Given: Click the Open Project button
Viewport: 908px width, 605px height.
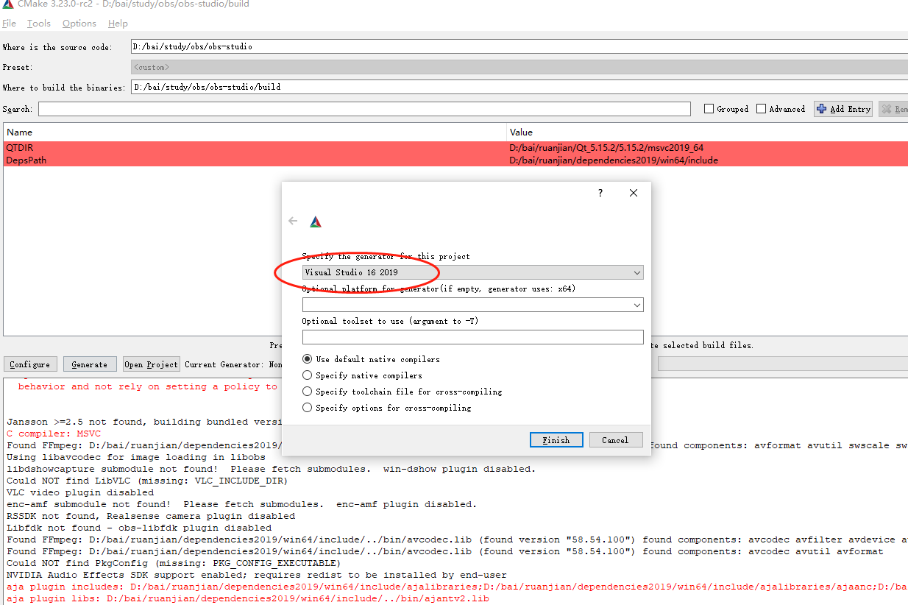Looking at the screenshot, I should [x=152, y=364].
